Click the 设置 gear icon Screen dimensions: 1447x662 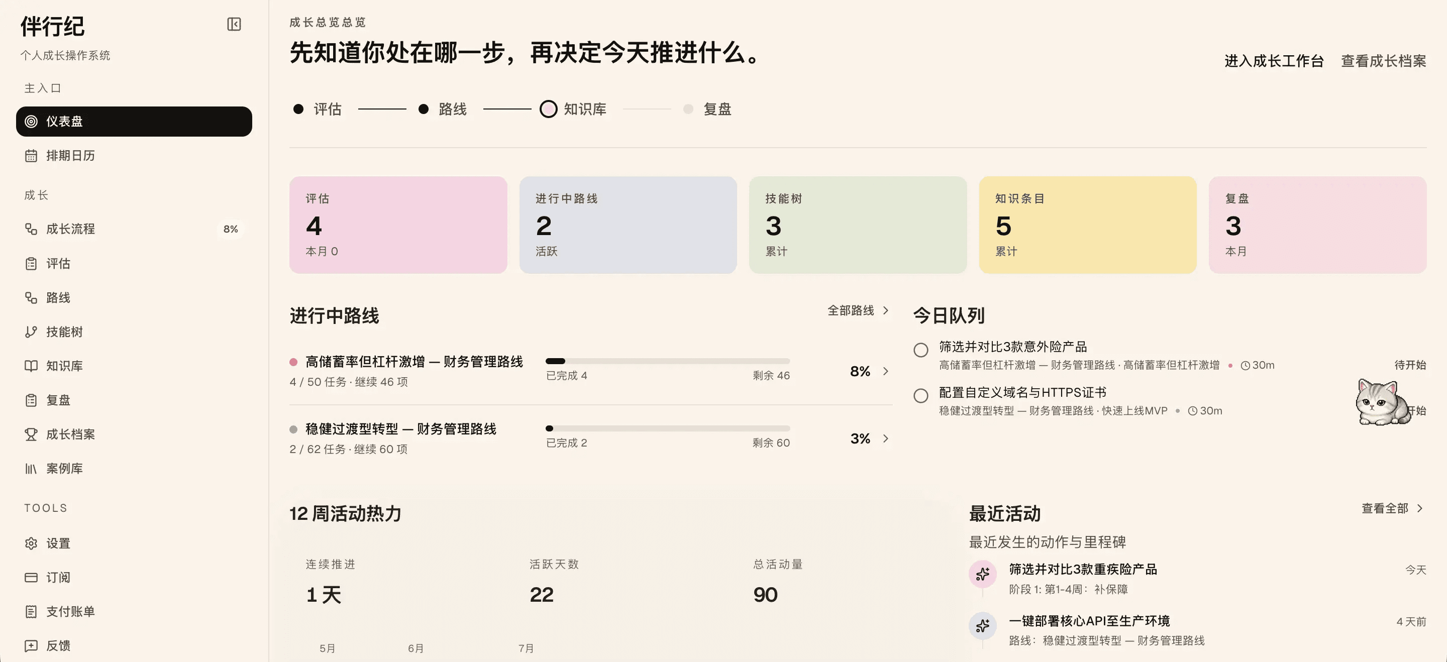click(32, 543)
